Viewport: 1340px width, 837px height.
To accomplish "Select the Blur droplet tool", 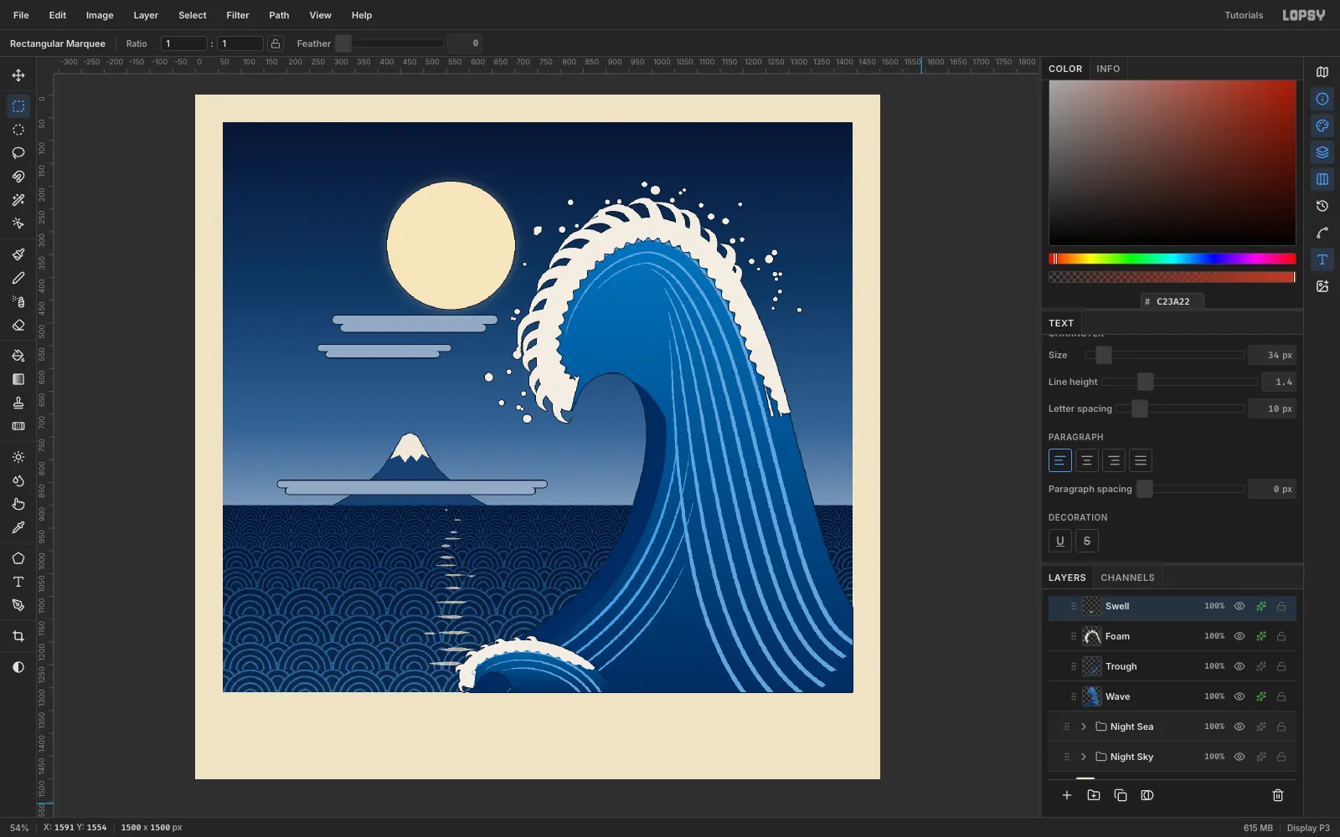I will [x=18, y=480].
